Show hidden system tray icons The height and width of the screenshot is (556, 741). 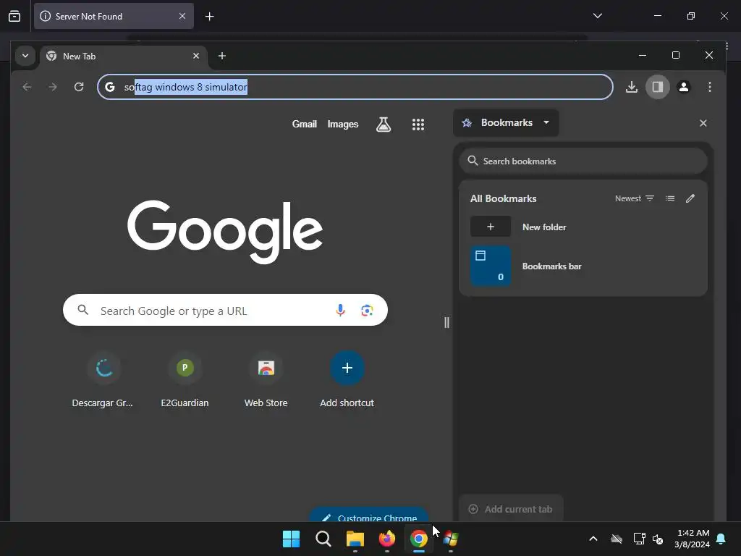(593, 539)
